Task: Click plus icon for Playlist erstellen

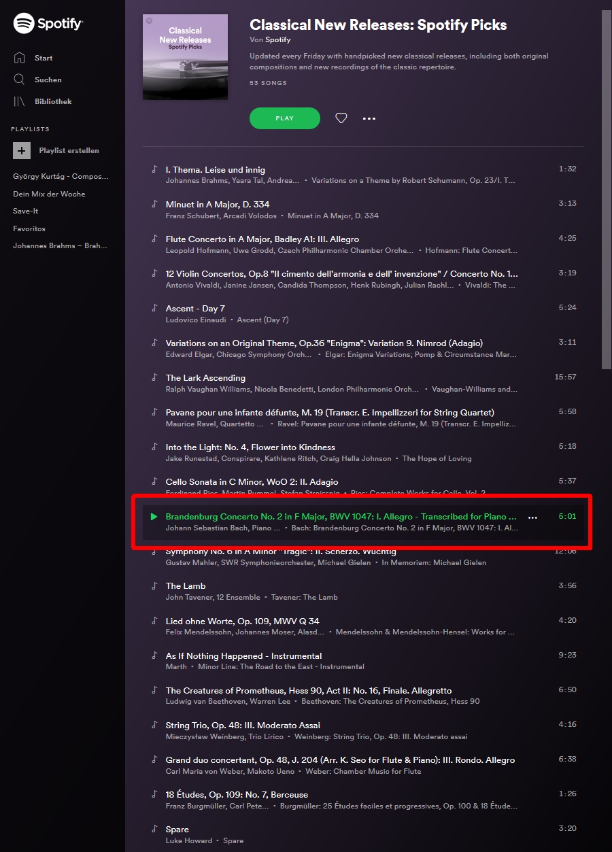Action: (22, 150)
